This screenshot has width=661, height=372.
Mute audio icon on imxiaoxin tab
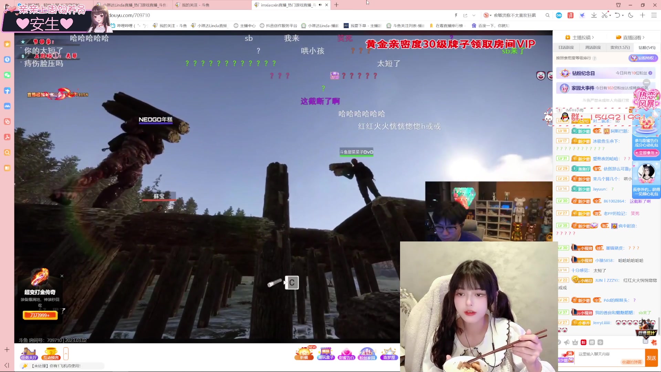point(320,5)
